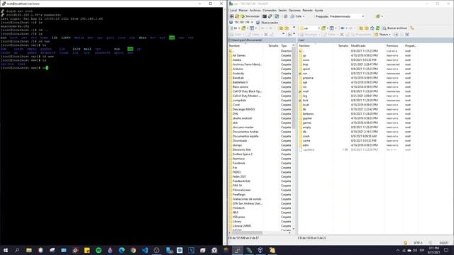Open the terminal console icon in WinSCP toolbar

coord(265,16)
